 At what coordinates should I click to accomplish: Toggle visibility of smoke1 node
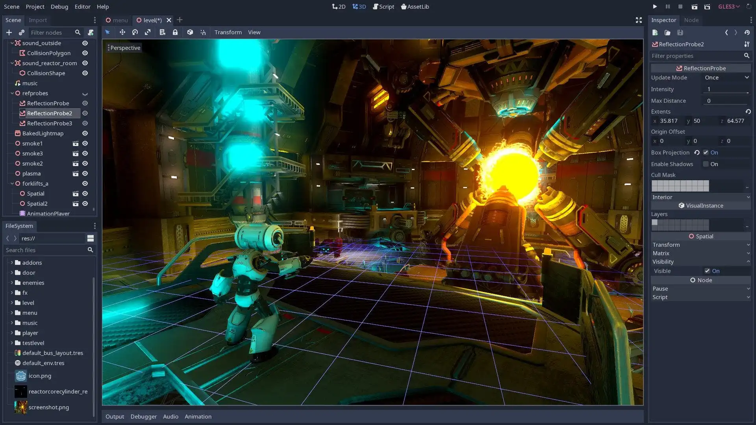pos(85,143)
